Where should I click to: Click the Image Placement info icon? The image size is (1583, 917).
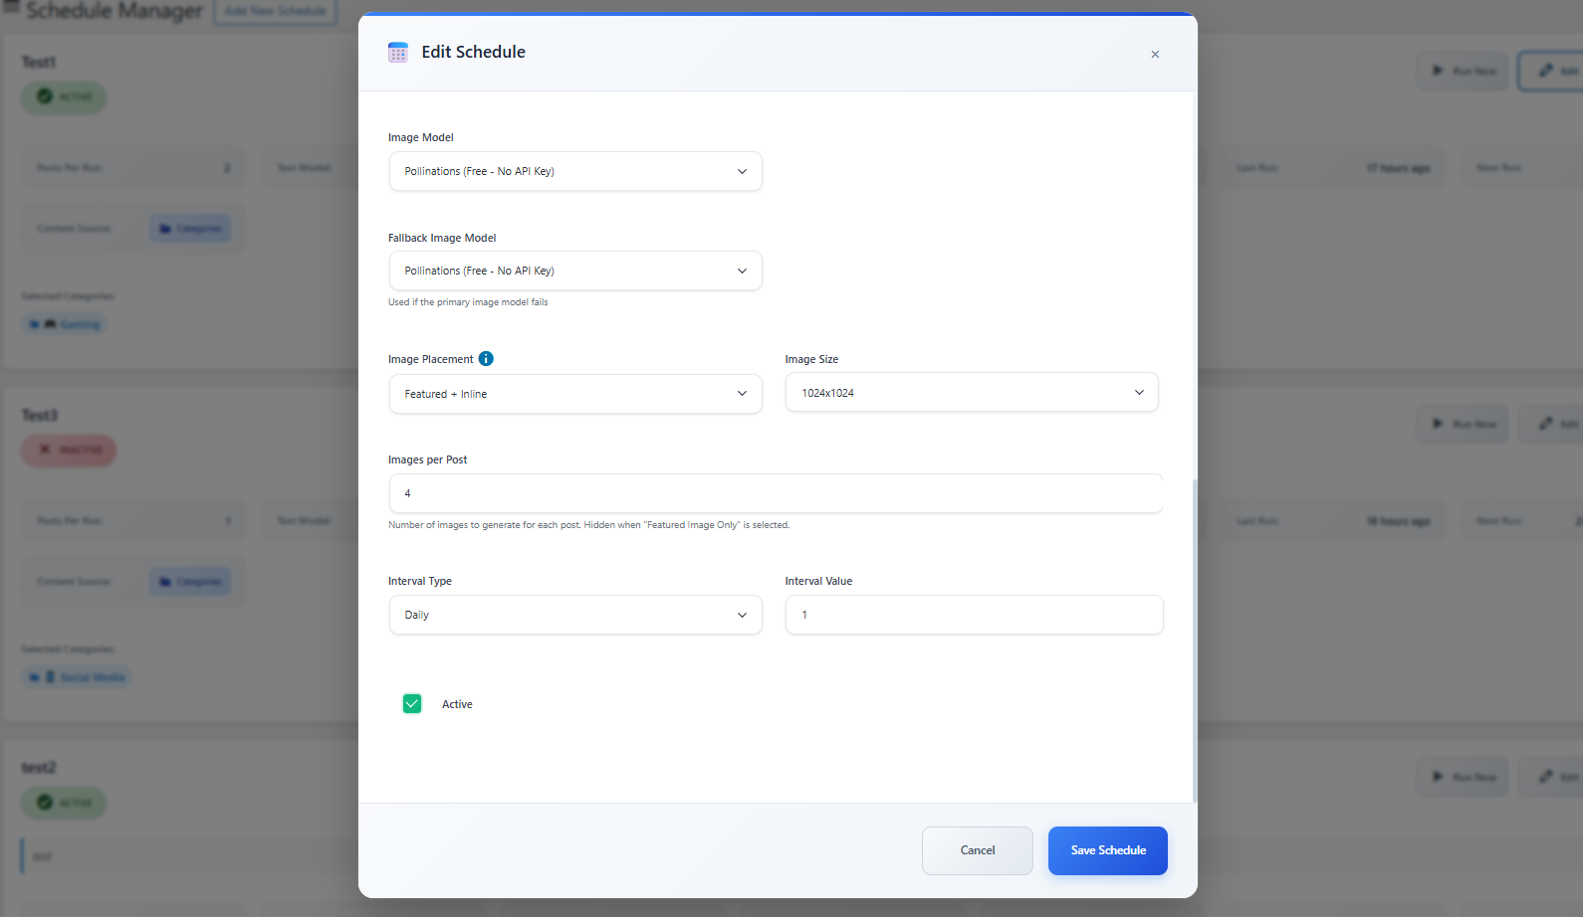click(x=486, y=359)
